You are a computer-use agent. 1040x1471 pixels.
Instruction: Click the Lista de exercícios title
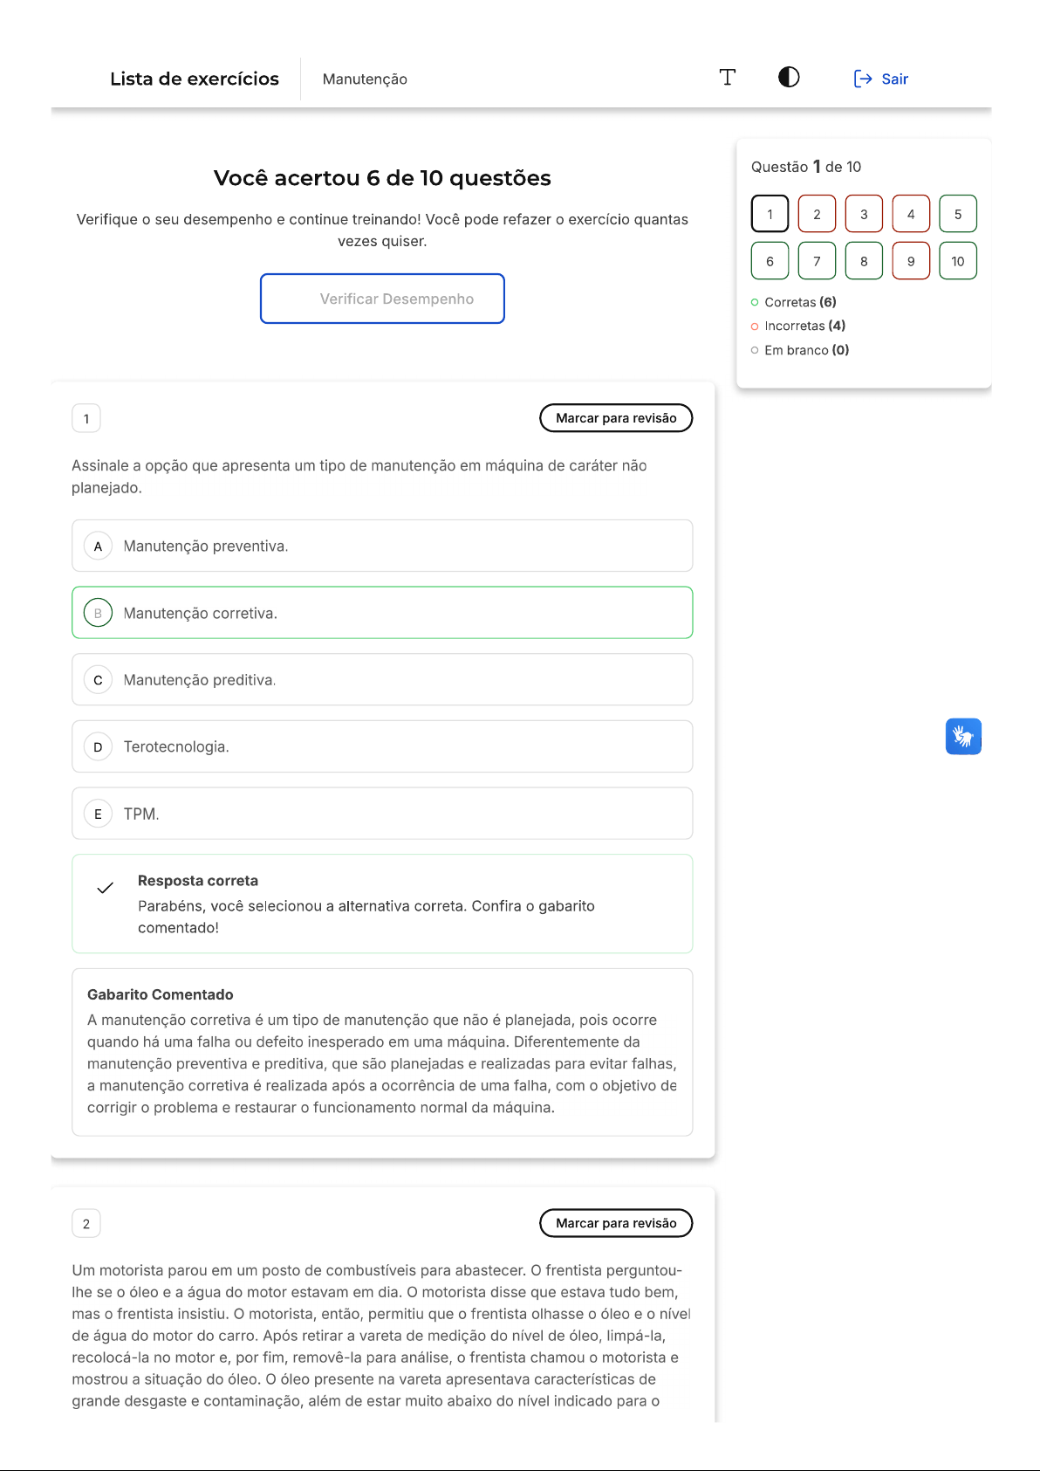click(195, 79)
